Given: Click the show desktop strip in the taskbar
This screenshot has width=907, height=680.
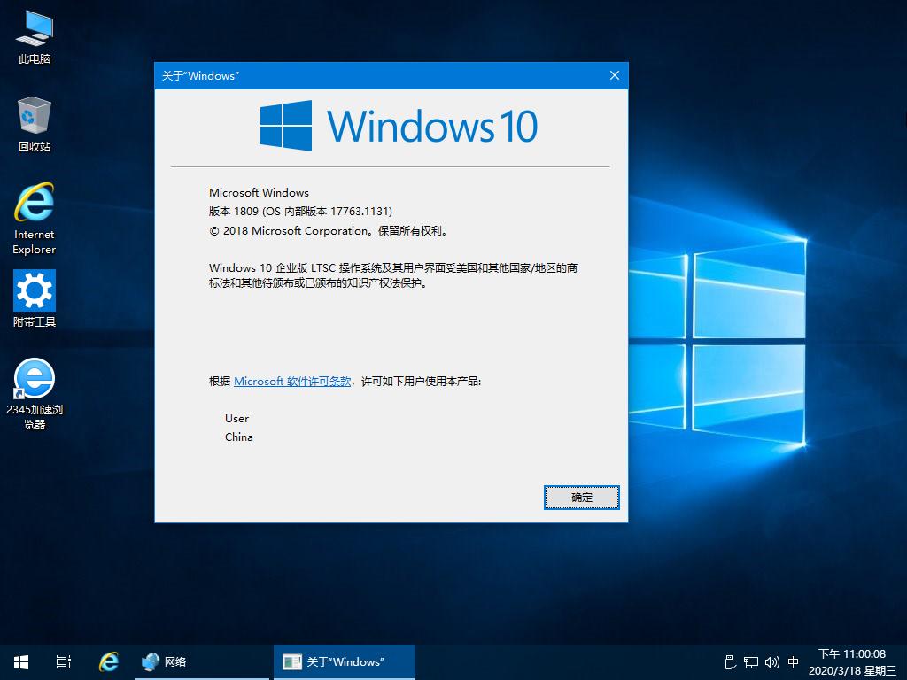Looking at the screenshot, I should click(904, 662).
